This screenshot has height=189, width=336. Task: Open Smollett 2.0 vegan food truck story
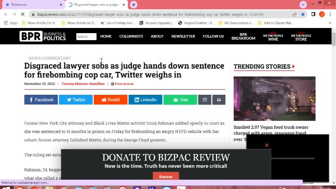point(271,130)
